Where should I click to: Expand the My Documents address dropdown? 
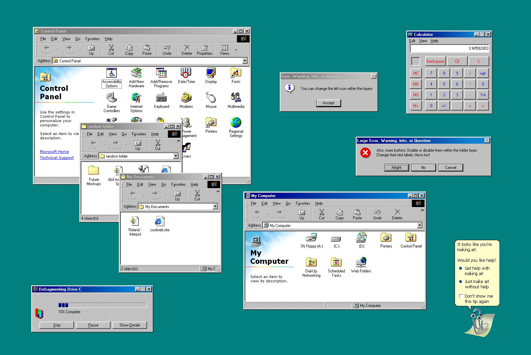[x=215, y=206]
